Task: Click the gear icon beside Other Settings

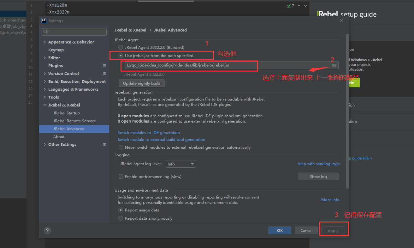Action: (104, 144)
